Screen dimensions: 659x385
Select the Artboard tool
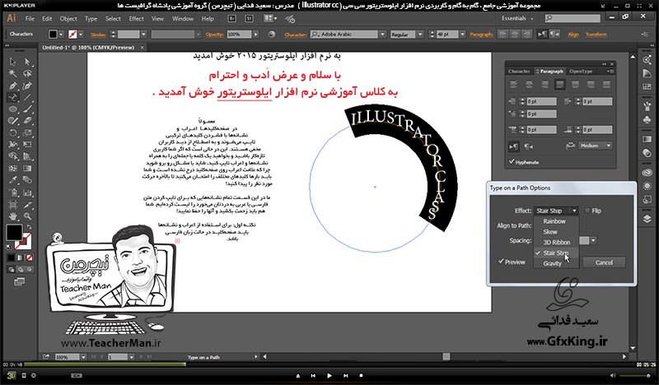coord(12,205)
